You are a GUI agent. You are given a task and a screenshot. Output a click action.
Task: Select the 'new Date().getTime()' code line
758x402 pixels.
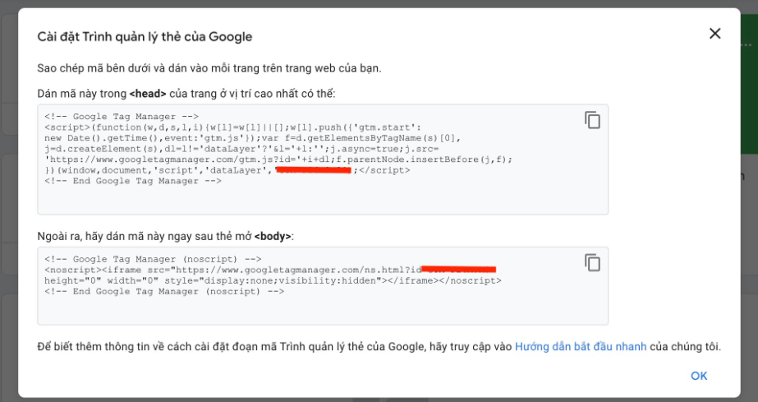click(x=253, y=138)
